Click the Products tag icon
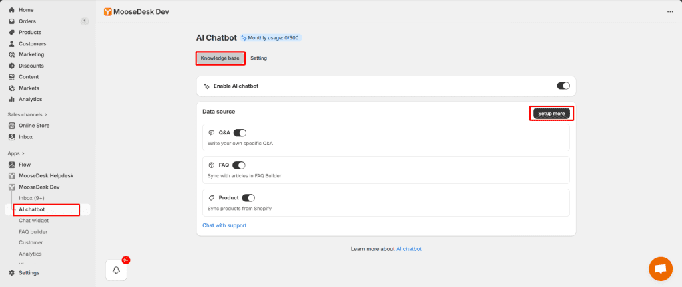 12,33
